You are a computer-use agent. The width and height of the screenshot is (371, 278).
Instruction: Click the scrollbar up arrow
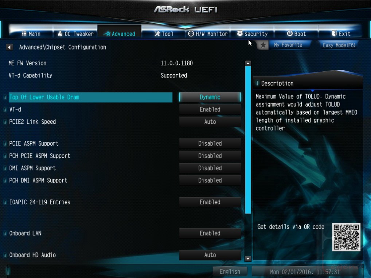248,63
